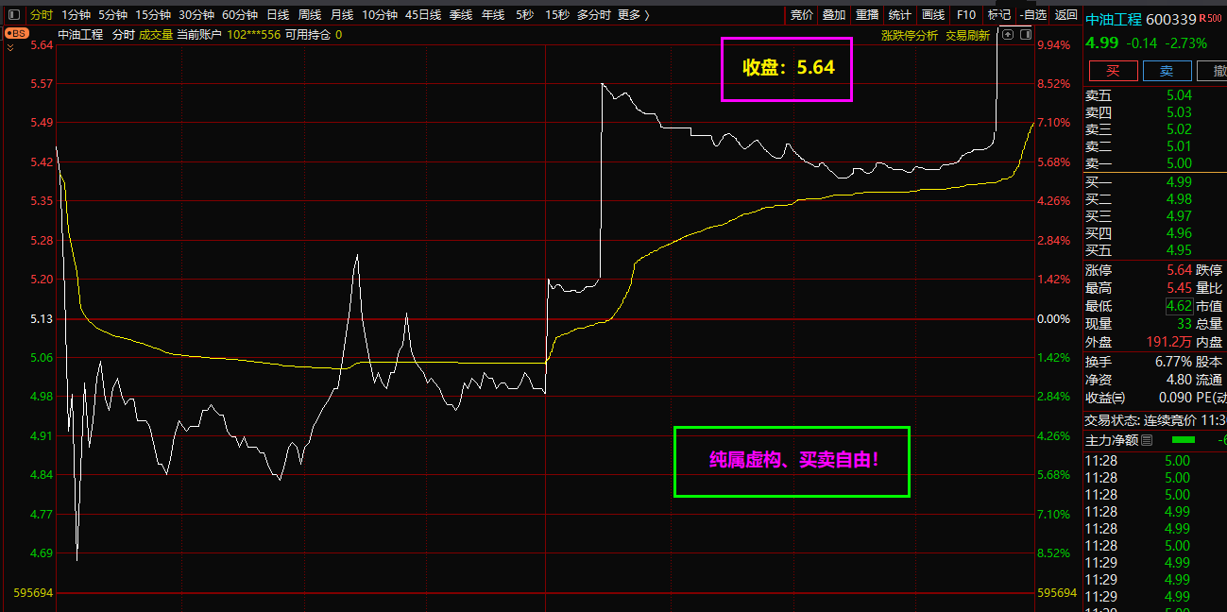
Task: Switch to 日线 daily chart
Action: point(278,15)
